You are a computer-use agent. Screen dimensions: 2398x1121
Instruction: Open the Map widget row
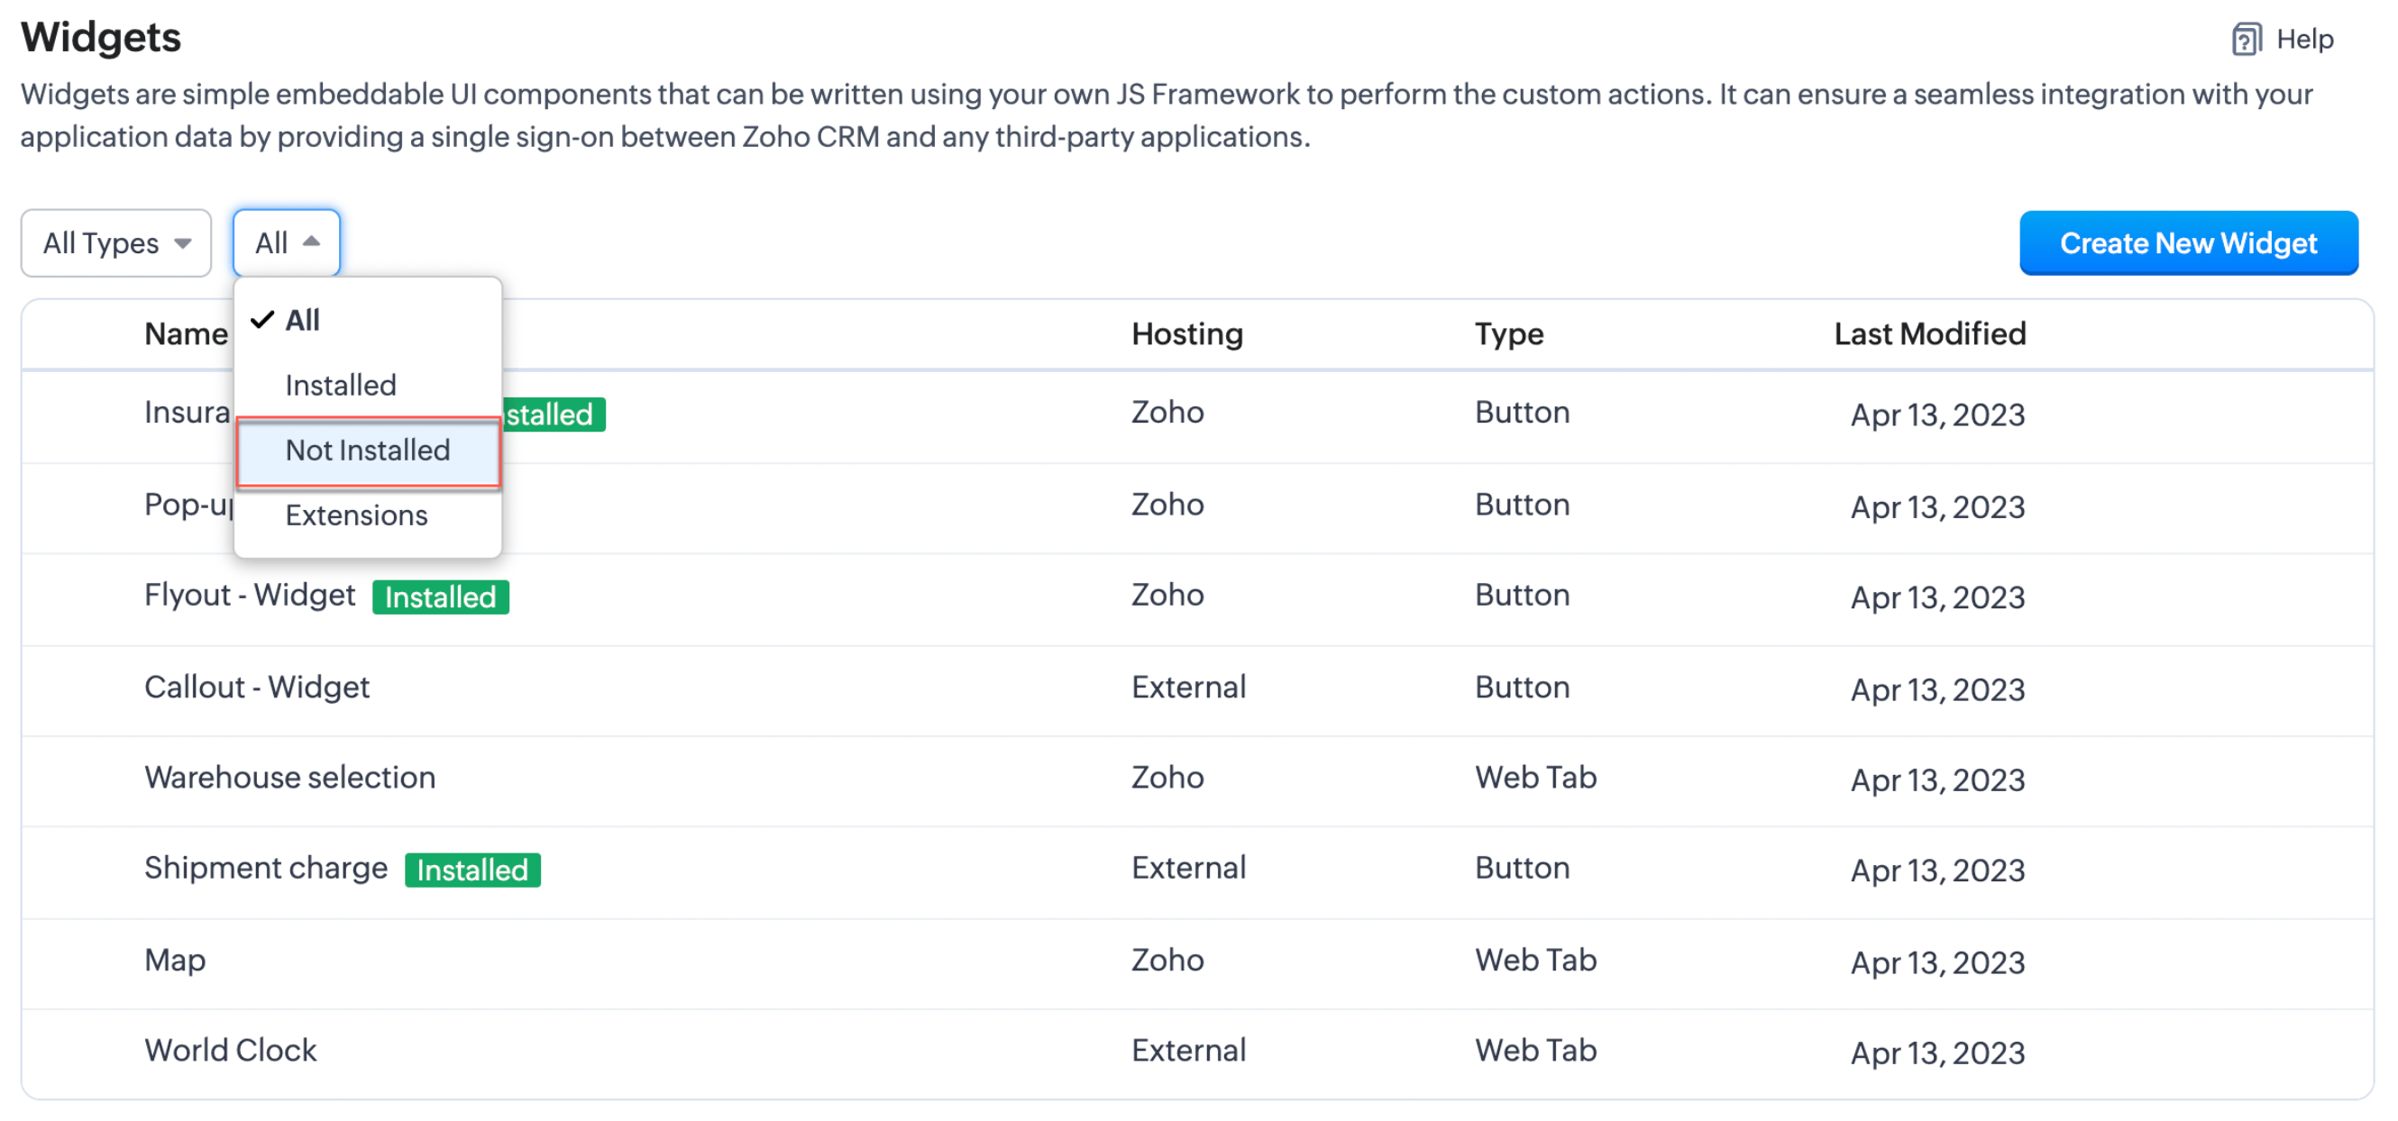175,960
